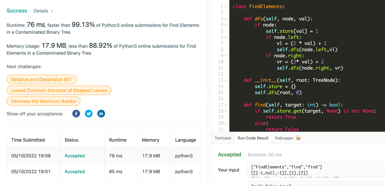Collapse the else block on line 20

[x=226, y=124]
